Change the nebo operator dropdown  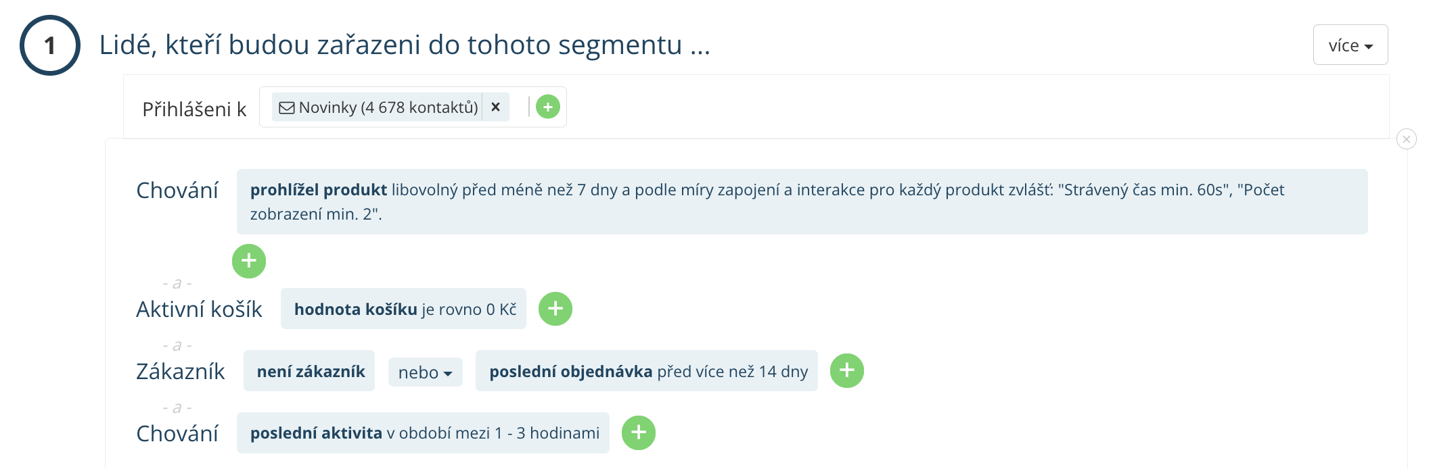pyautogui.click(x=426, y=372)
